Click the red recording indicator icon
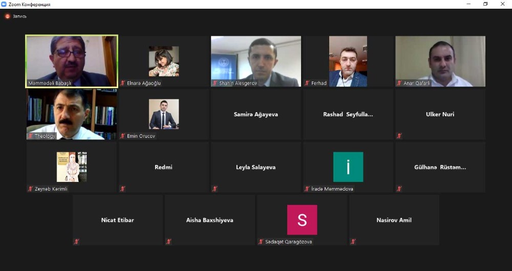This screenshot has width=512, height=271. [7, 16]
